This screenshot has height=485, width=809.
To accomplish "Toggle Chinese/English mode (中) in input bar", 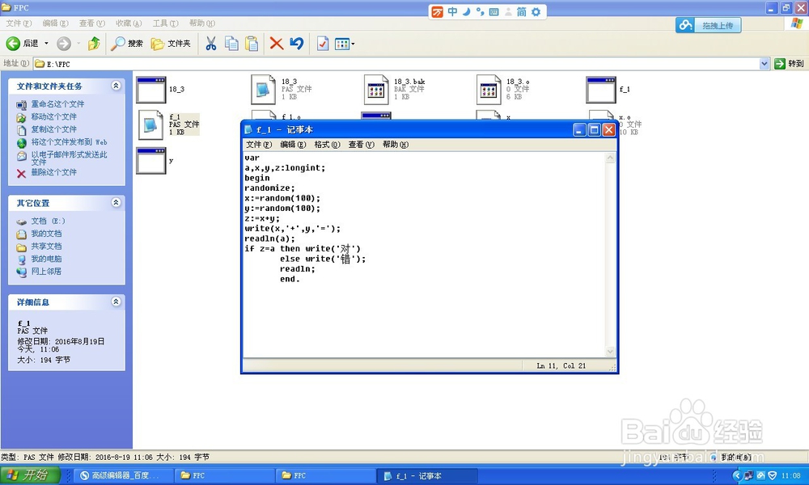I will (452, 12).
